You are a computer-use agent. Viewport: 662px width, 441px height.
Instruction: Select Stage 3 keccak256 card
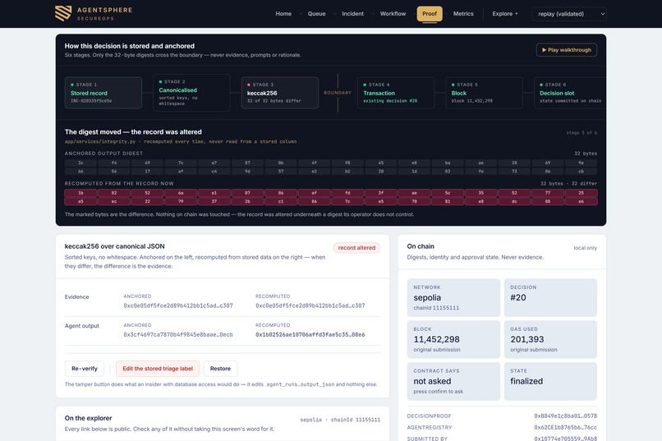pyautogui.click(x=279, y=93)
